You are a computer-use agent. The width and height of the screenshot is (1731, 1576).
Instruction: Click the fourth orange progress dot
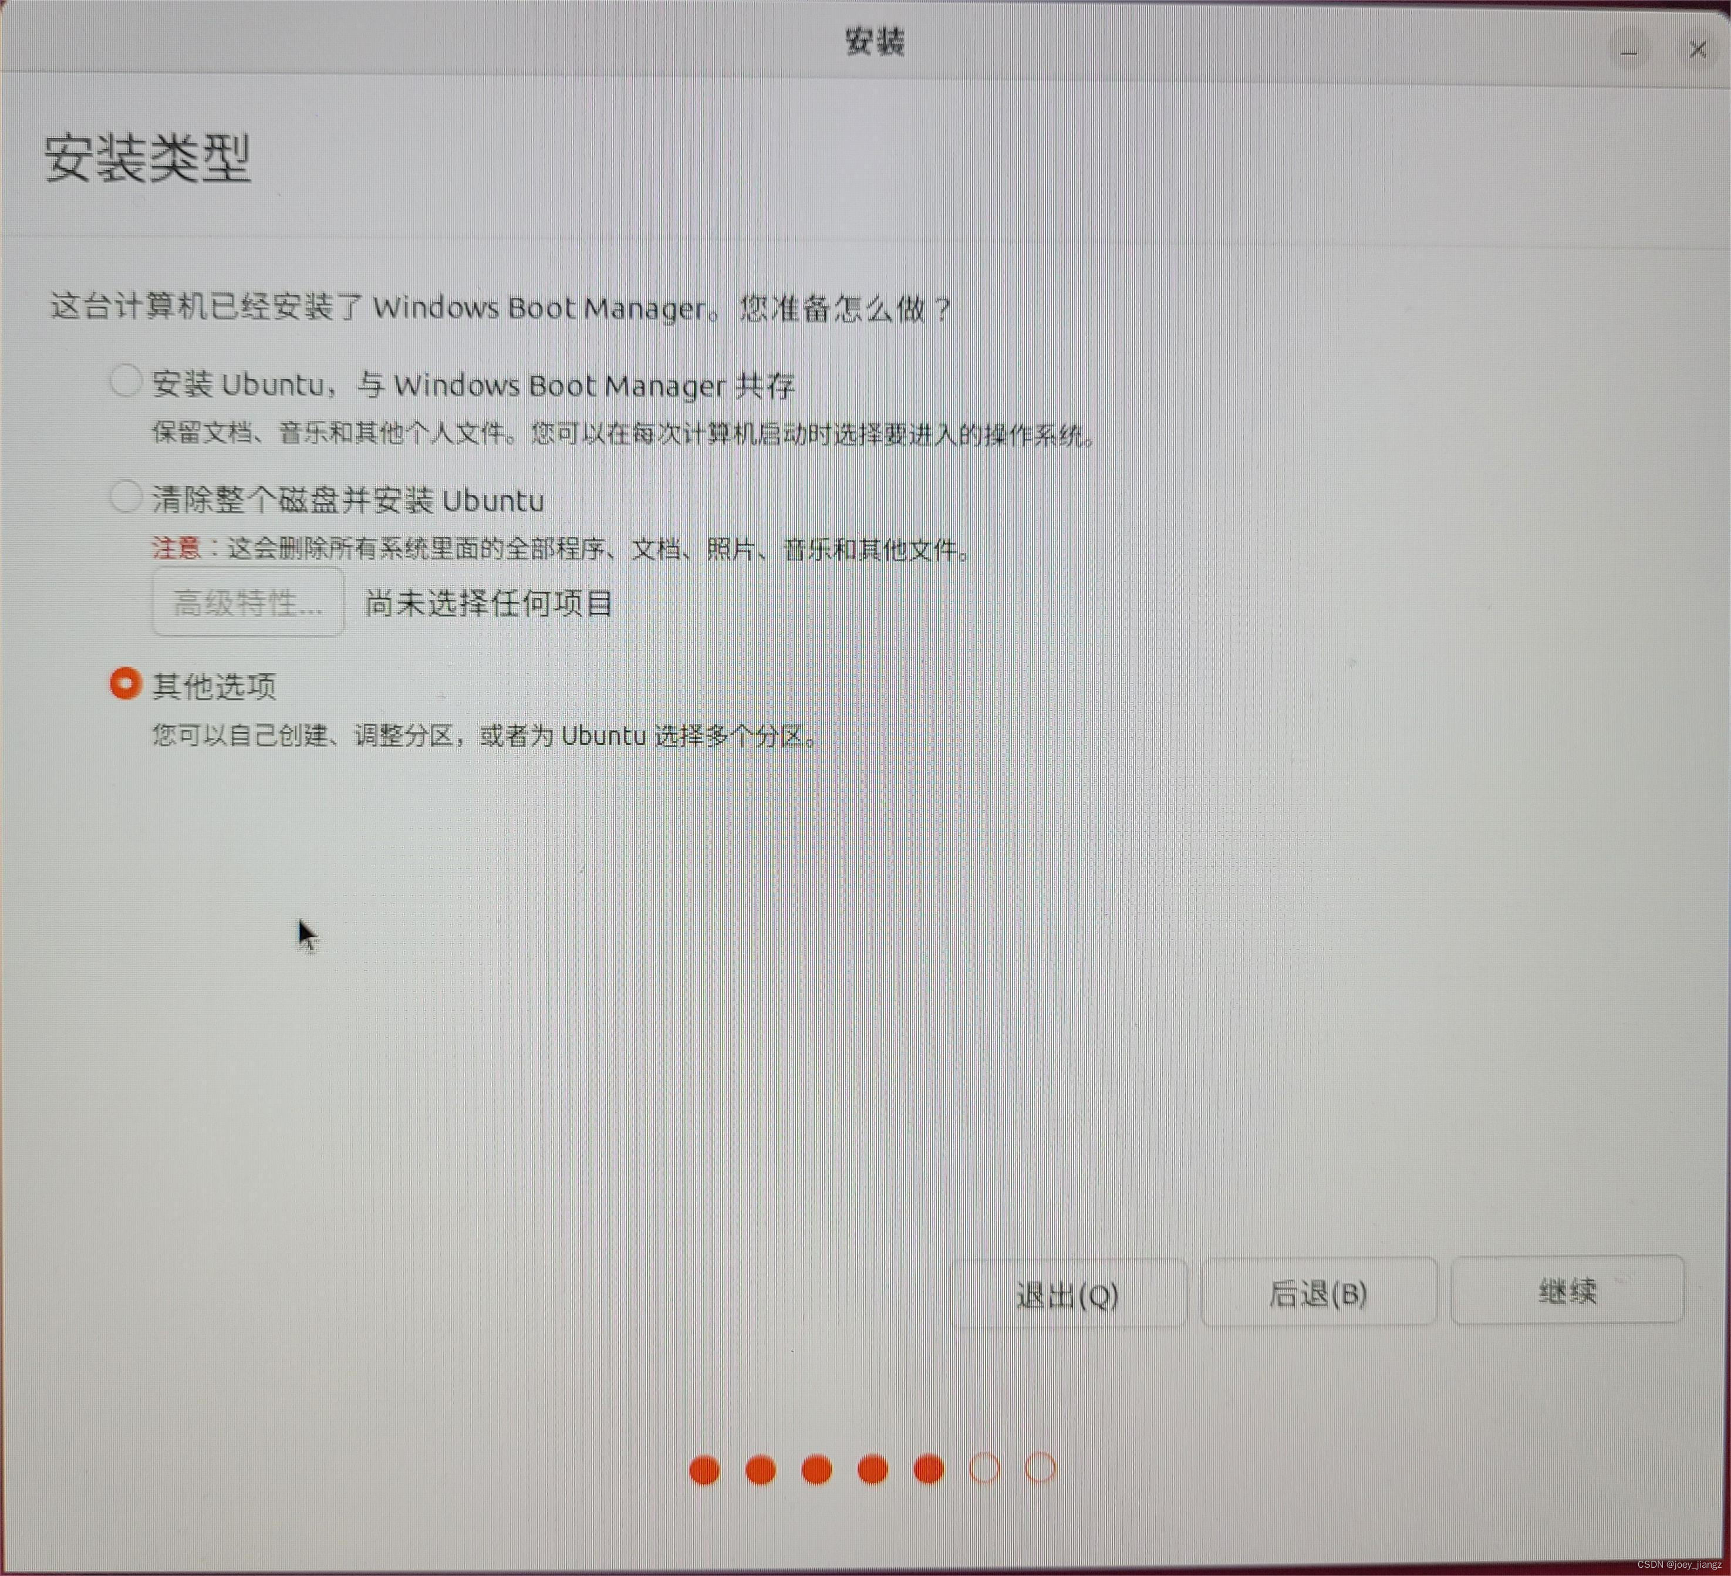(872, 1470)
